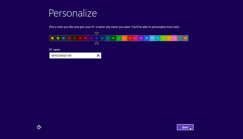The height and width of the screenshot is (139, 243).
Task: Choose the light pink swatch on pink
Action: pyautogui.click(x=174, y=38)
